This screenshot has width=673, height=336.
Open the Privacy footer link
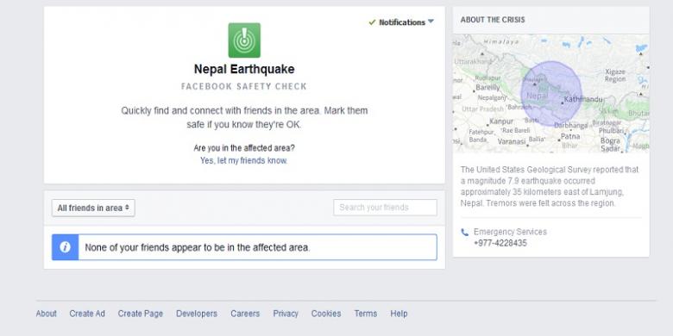tap(286, 314)
